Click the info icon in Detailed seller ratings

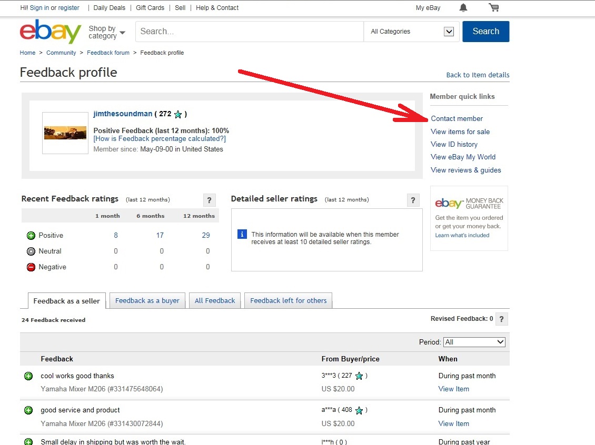pos(242,234)
